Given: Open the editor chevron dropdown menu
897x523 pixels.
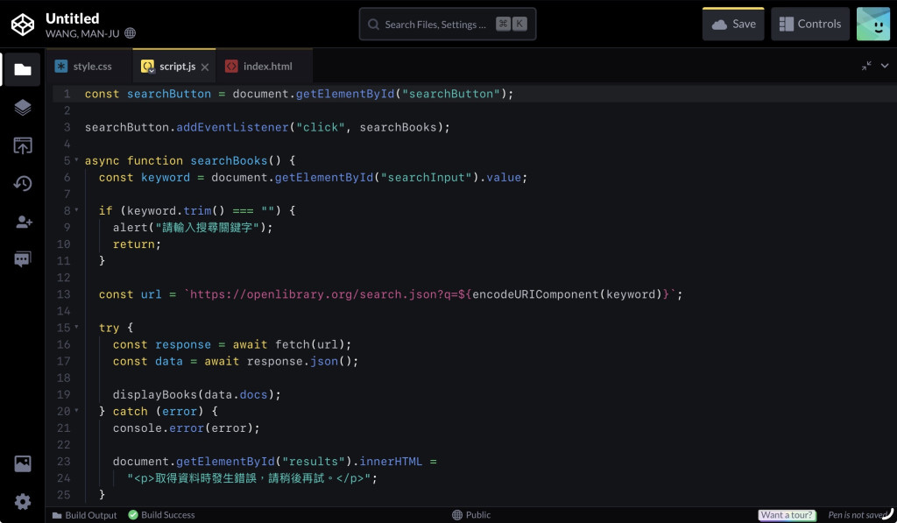Looking at the screenshot, I should tap(885, 66).
